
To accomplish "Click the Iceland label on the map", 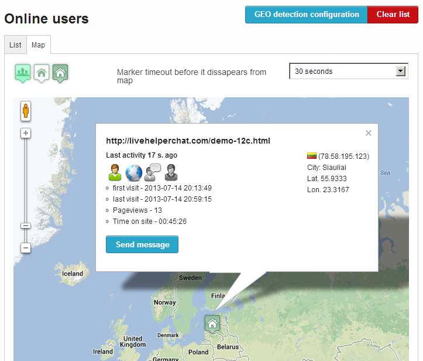I will [73, 274].
